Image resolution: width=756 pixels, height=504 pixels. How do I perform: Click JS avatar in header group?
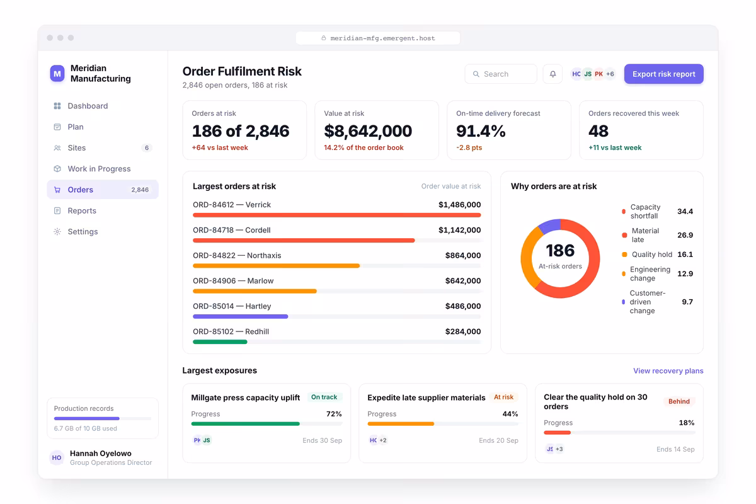(587, 74)
